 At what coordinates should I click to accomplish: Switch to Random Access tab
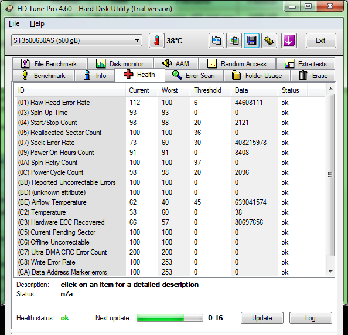click(237, 63)
